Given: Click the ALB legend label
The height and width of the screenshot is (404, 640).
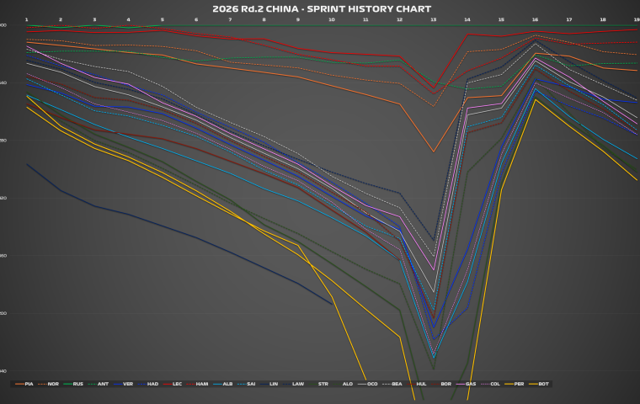Looking at the screenshot, I should (226, 384).
